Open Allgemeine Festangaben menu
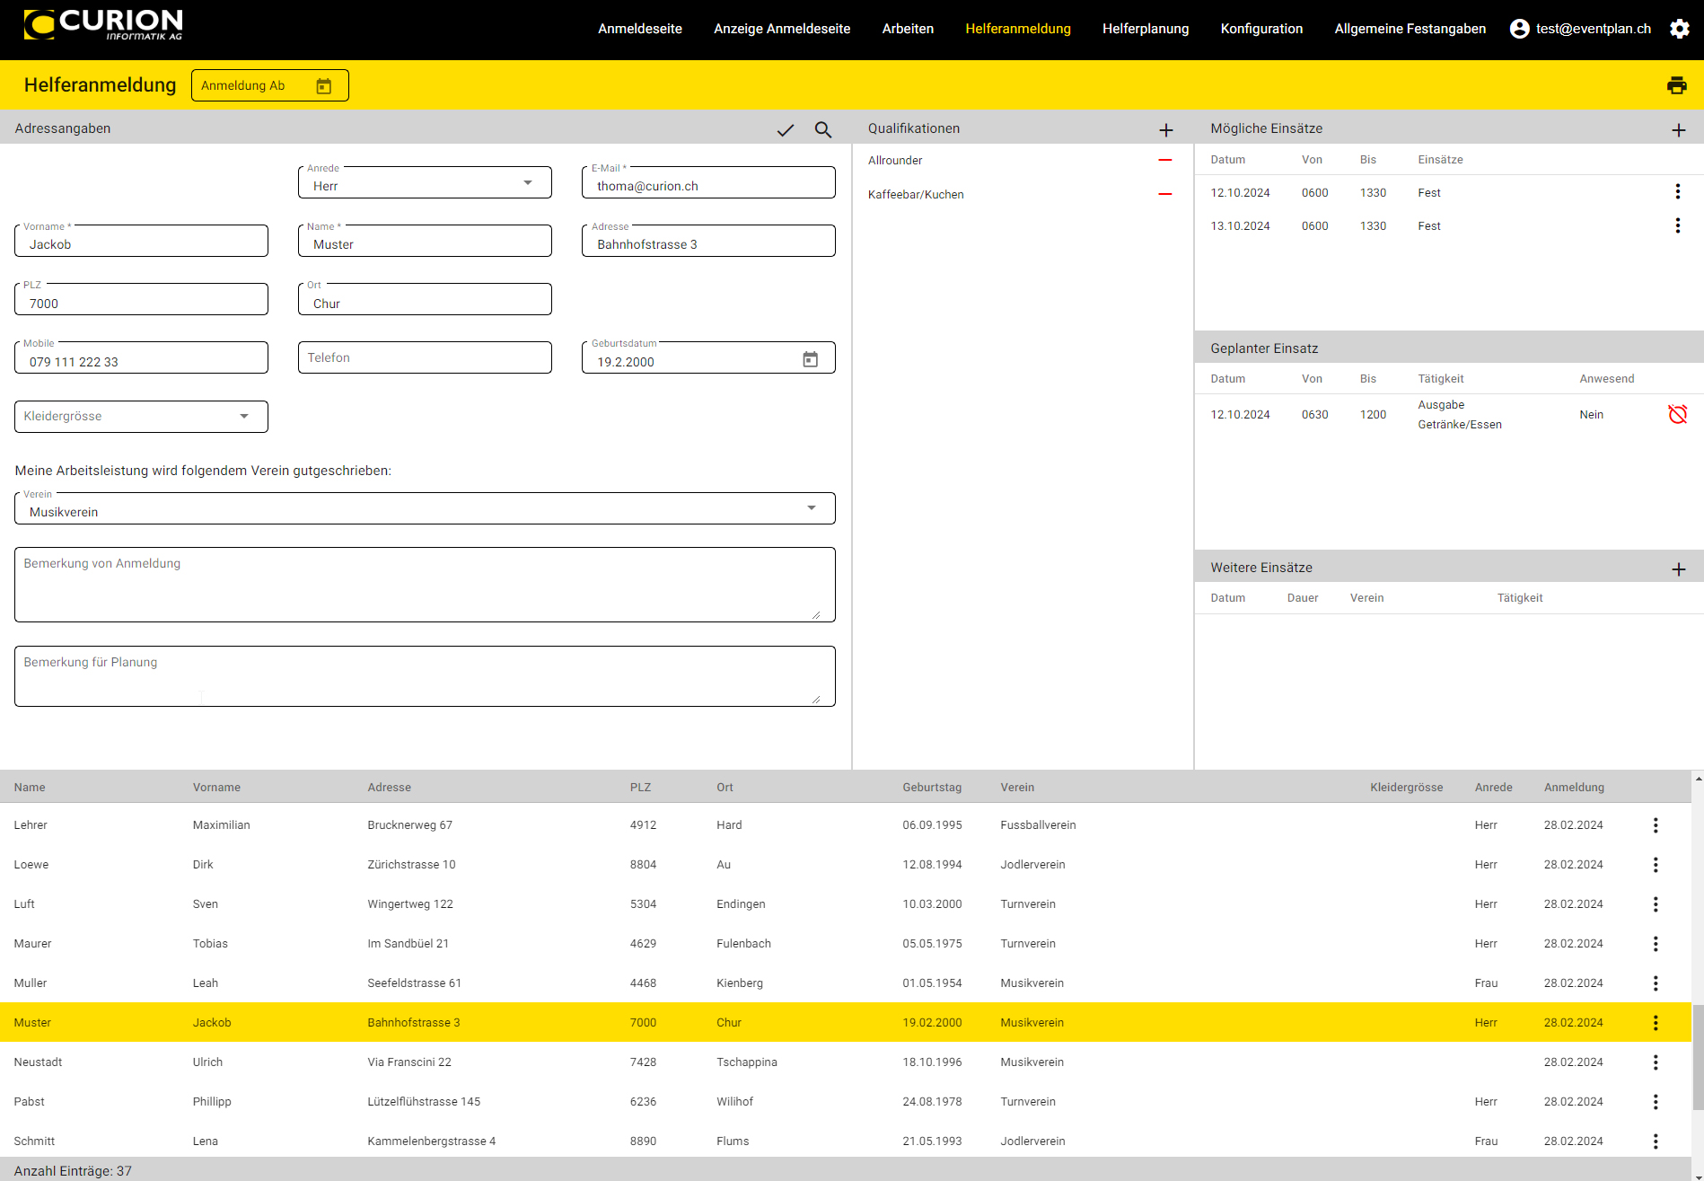Viewport: 1704px width, 1181px height. [1410, 29]
